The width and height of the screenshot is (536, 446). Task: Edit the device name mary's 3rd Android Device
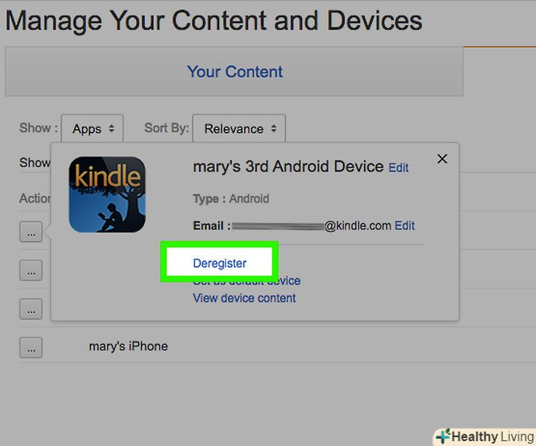(398, 168)
